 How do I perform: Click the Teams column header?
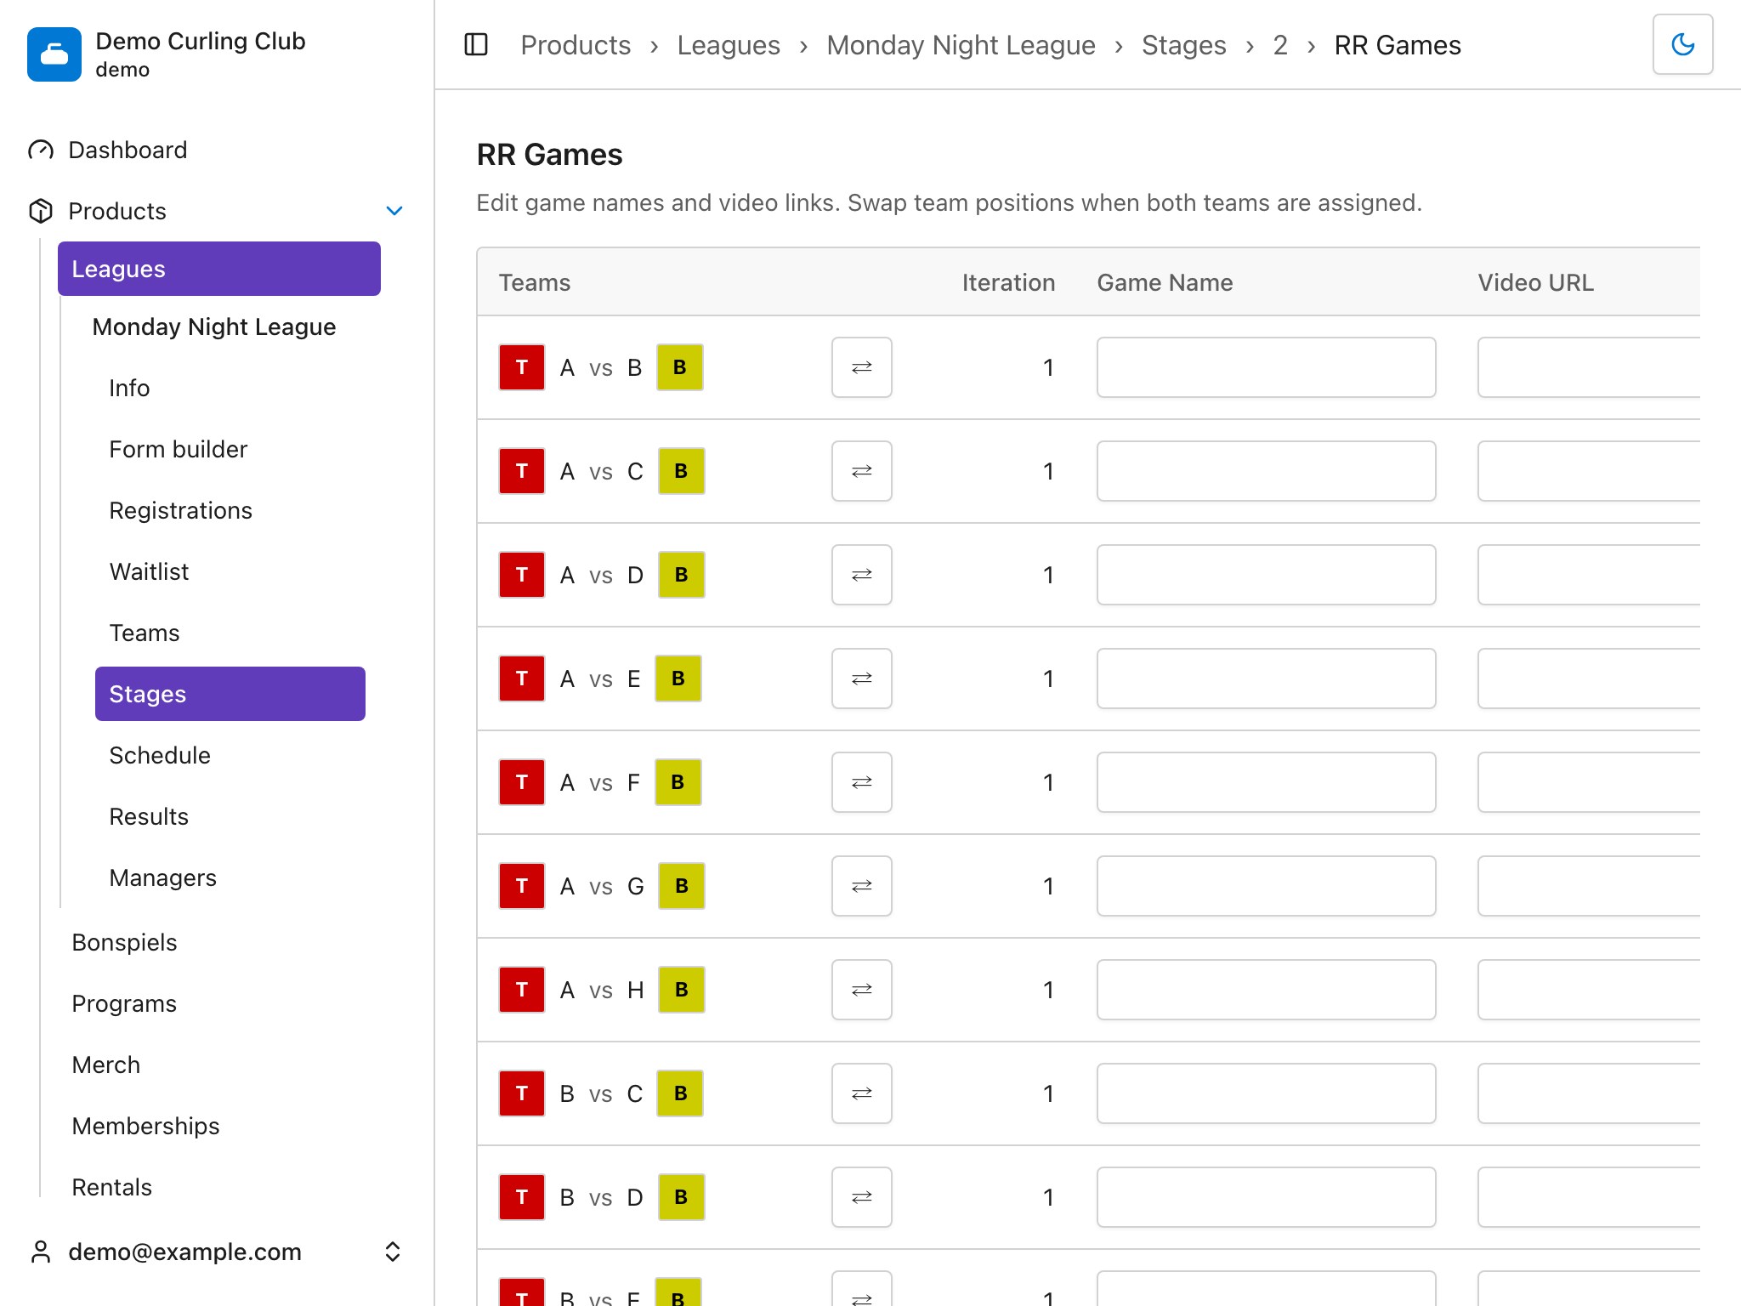pos(535,282)
